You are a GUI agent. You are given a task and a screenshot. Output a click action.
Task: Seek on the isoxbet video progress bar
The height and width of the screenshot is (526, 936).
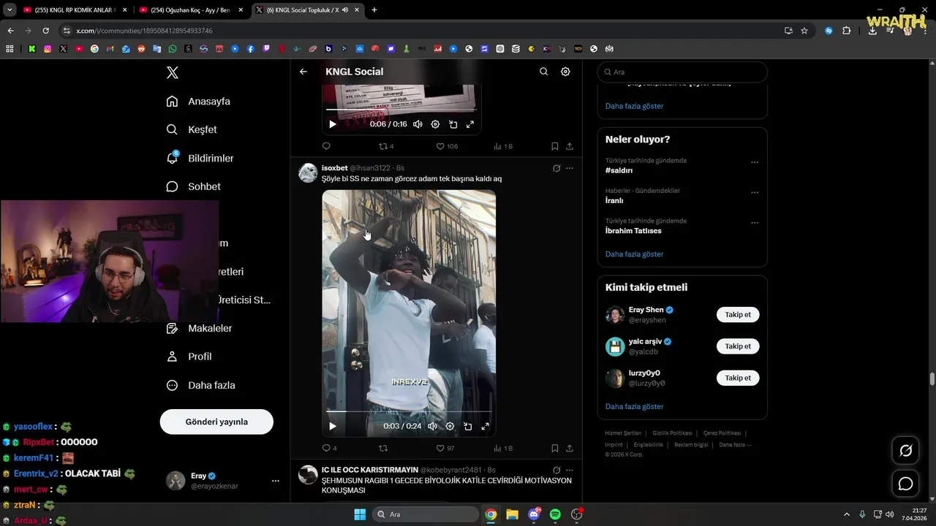pyautogui.click(x=409, y=413)
